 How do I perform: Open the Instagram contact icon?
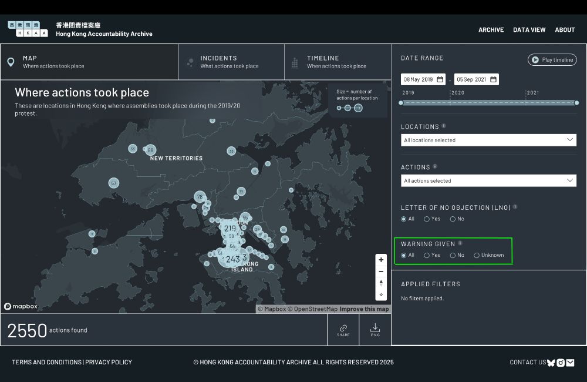(x=561, y=363)
